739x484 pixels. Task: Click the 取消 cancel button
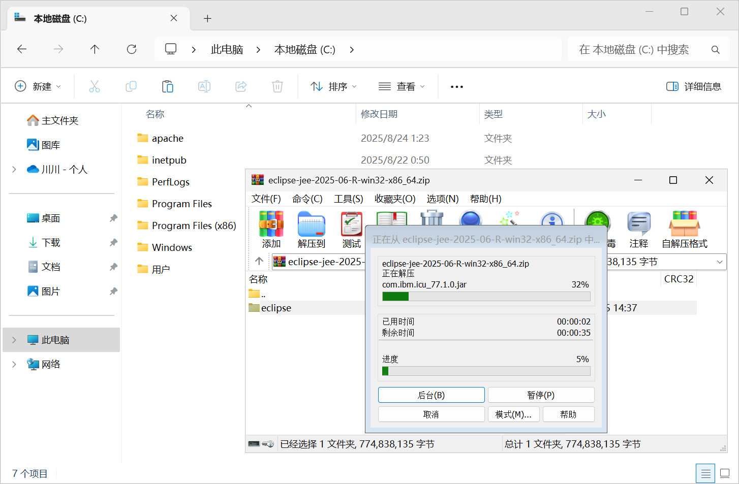point(432,414)
